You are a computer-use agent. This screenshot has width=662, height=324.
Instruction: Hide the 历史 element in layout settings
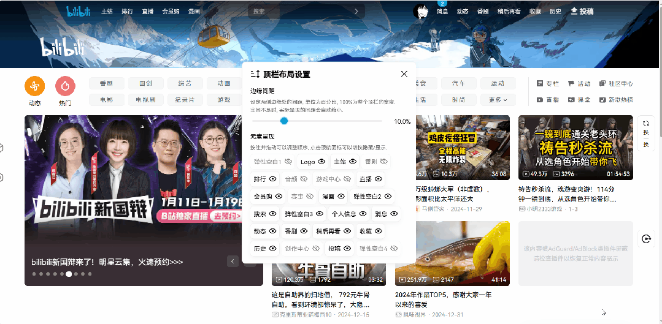point(273,248)
